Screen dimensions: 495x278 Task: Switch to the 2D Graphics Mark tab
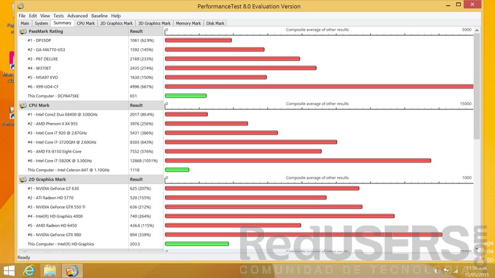click(116, 23)
